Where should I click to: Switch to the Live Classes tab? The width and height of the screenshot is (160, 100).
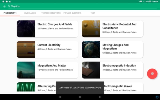[x=30, y=13]
